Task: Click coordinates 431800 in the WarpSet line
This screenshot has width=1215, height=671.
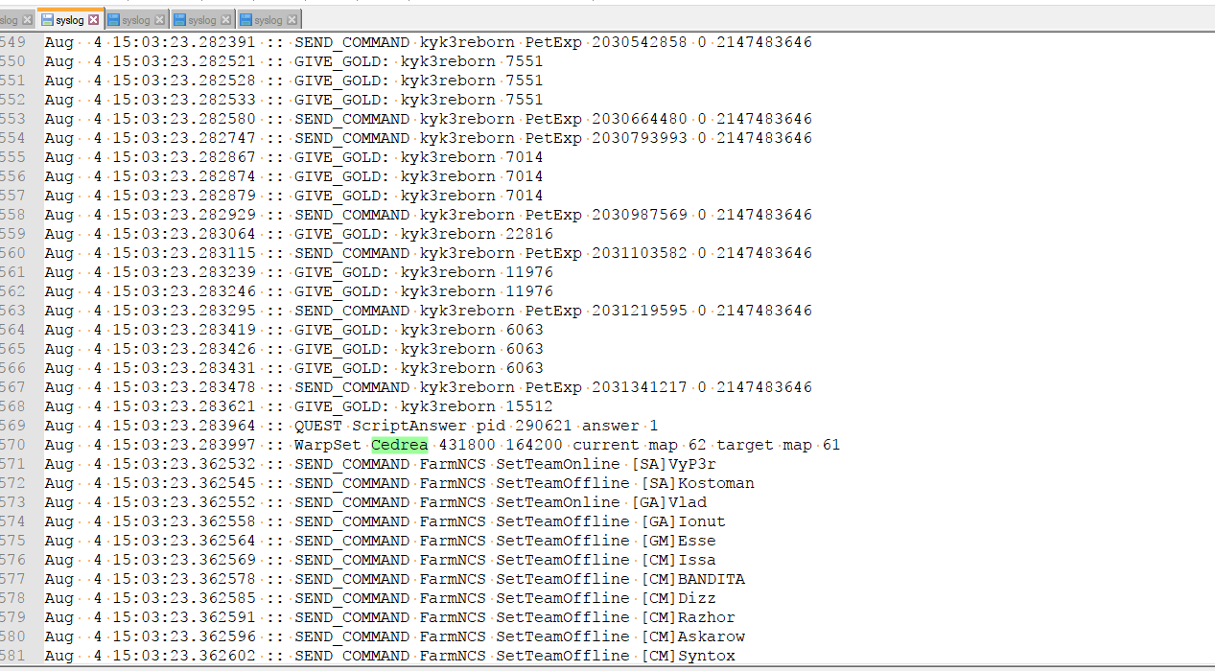Action: [467, 445]
